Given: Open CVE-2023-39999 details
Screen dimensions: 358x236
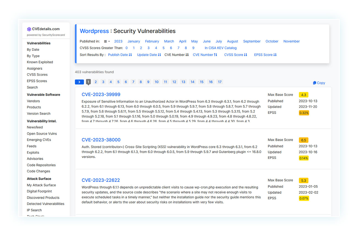Looking at the screenshot, I should click(x=101, y=95).
